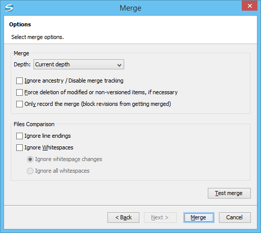
Task: Choose Ignore all whitespaces radio button
Action: (x=30, y=171)
